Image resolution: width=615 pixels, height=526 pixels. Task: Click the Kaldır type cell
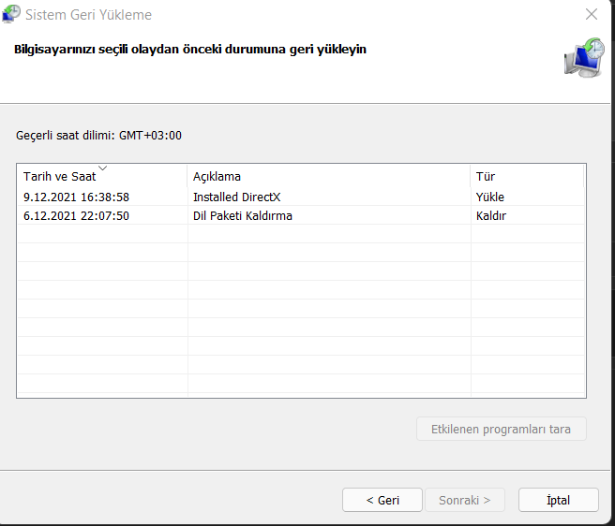pyautogui.click(x=490, y=216)
